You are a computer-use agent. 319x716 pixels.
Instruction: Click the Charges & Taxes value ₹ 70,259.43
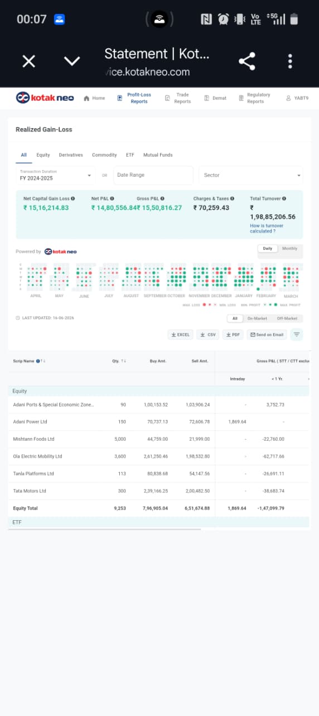coord(211,208)
